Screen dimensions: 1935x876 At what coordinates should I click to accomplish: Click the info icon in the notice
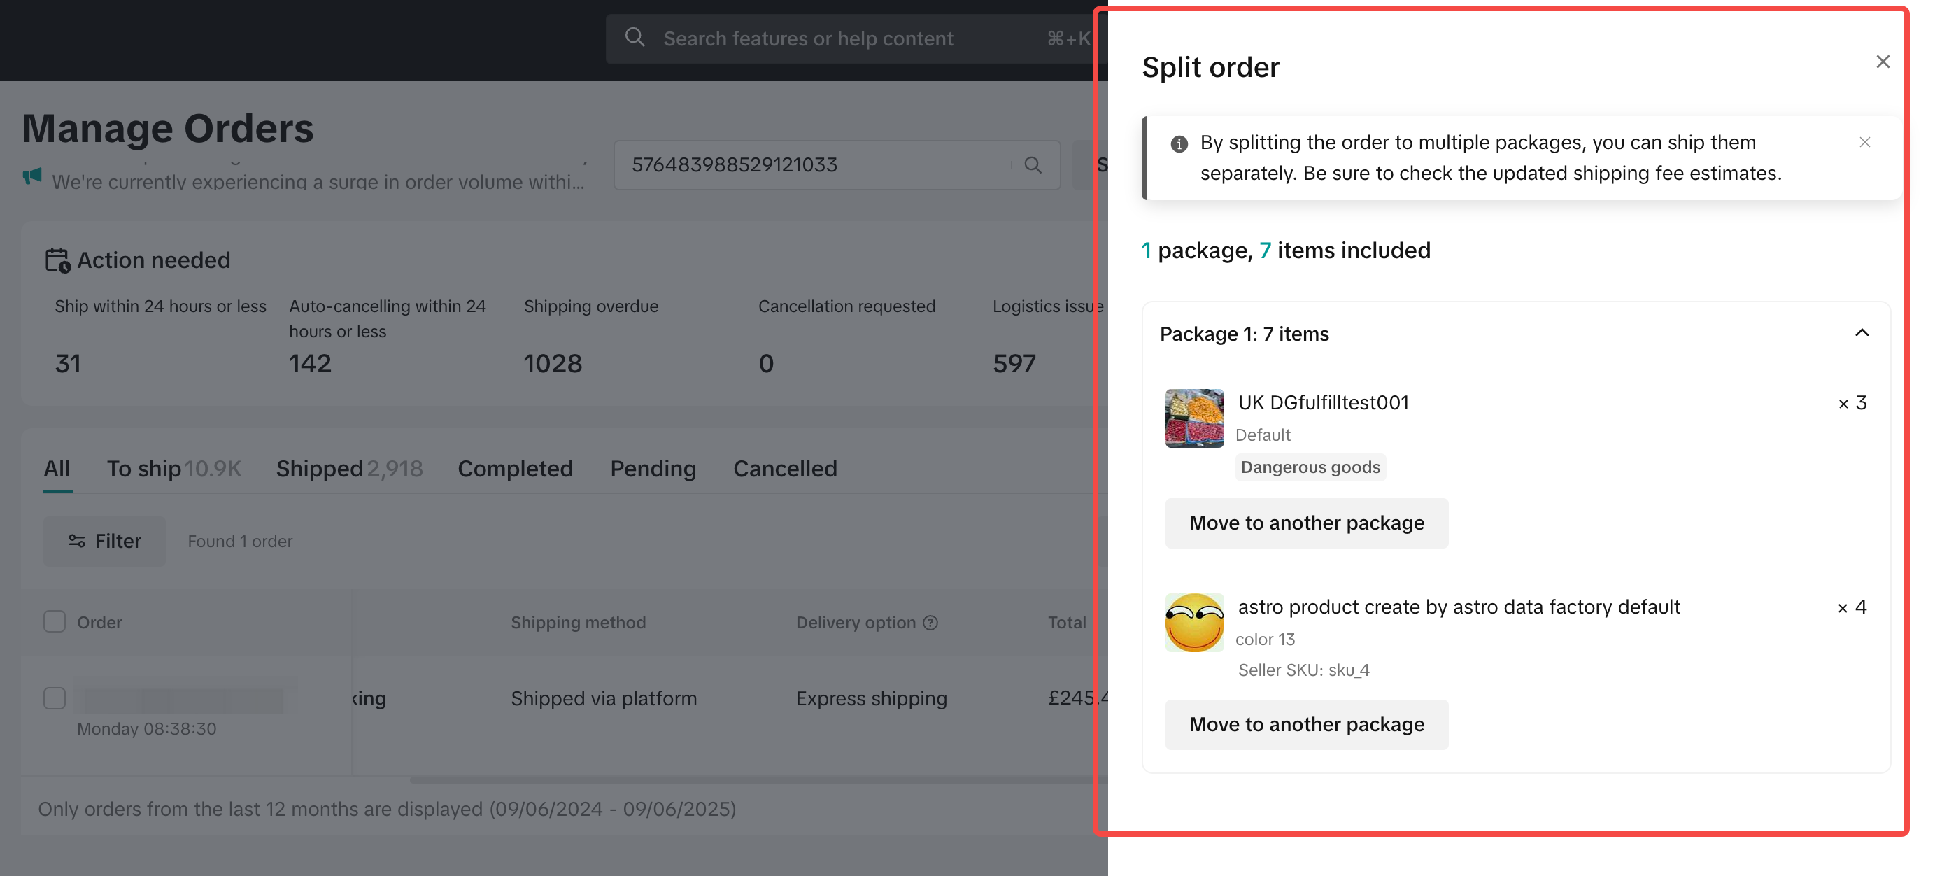tap(1179, 143)
